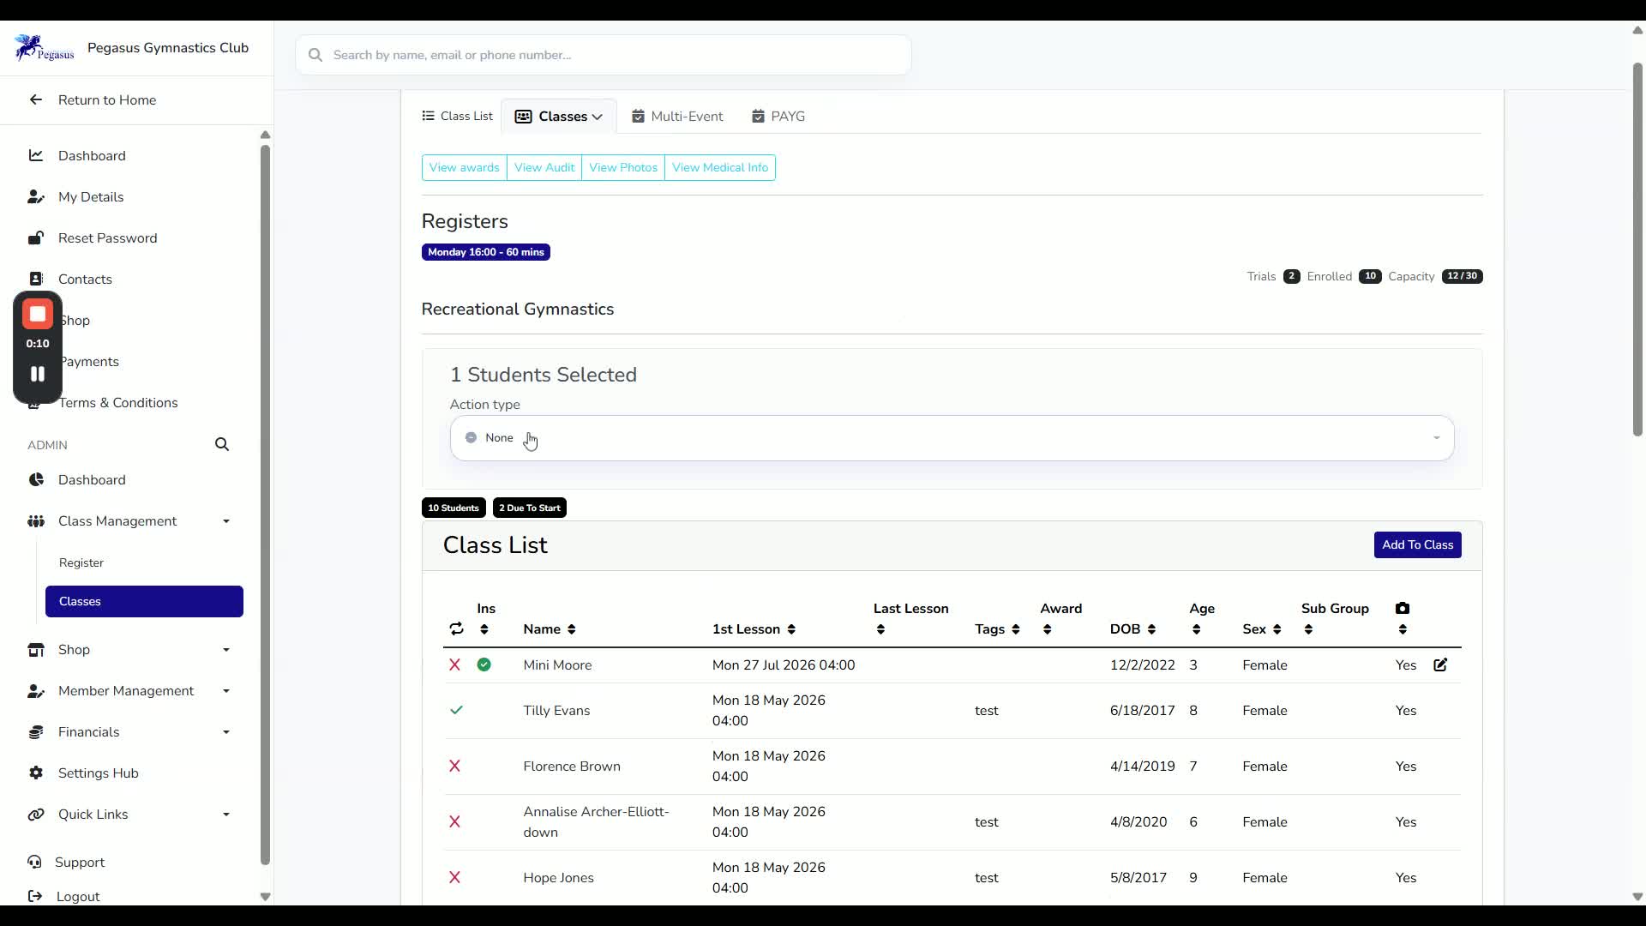Switch to the Multi-Event tab
This screenshot has width=1646, height=926.
click(677, 117)
